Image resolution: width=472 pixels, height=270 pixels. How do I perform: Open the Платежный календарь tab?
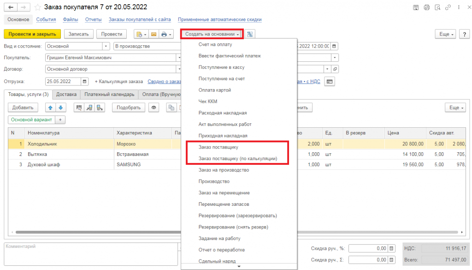pyautogui.click(x=109, y=94)
